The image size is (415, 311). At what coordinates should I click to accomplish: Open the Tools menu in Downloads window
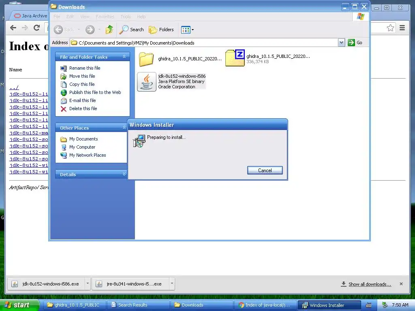point(126,17)
